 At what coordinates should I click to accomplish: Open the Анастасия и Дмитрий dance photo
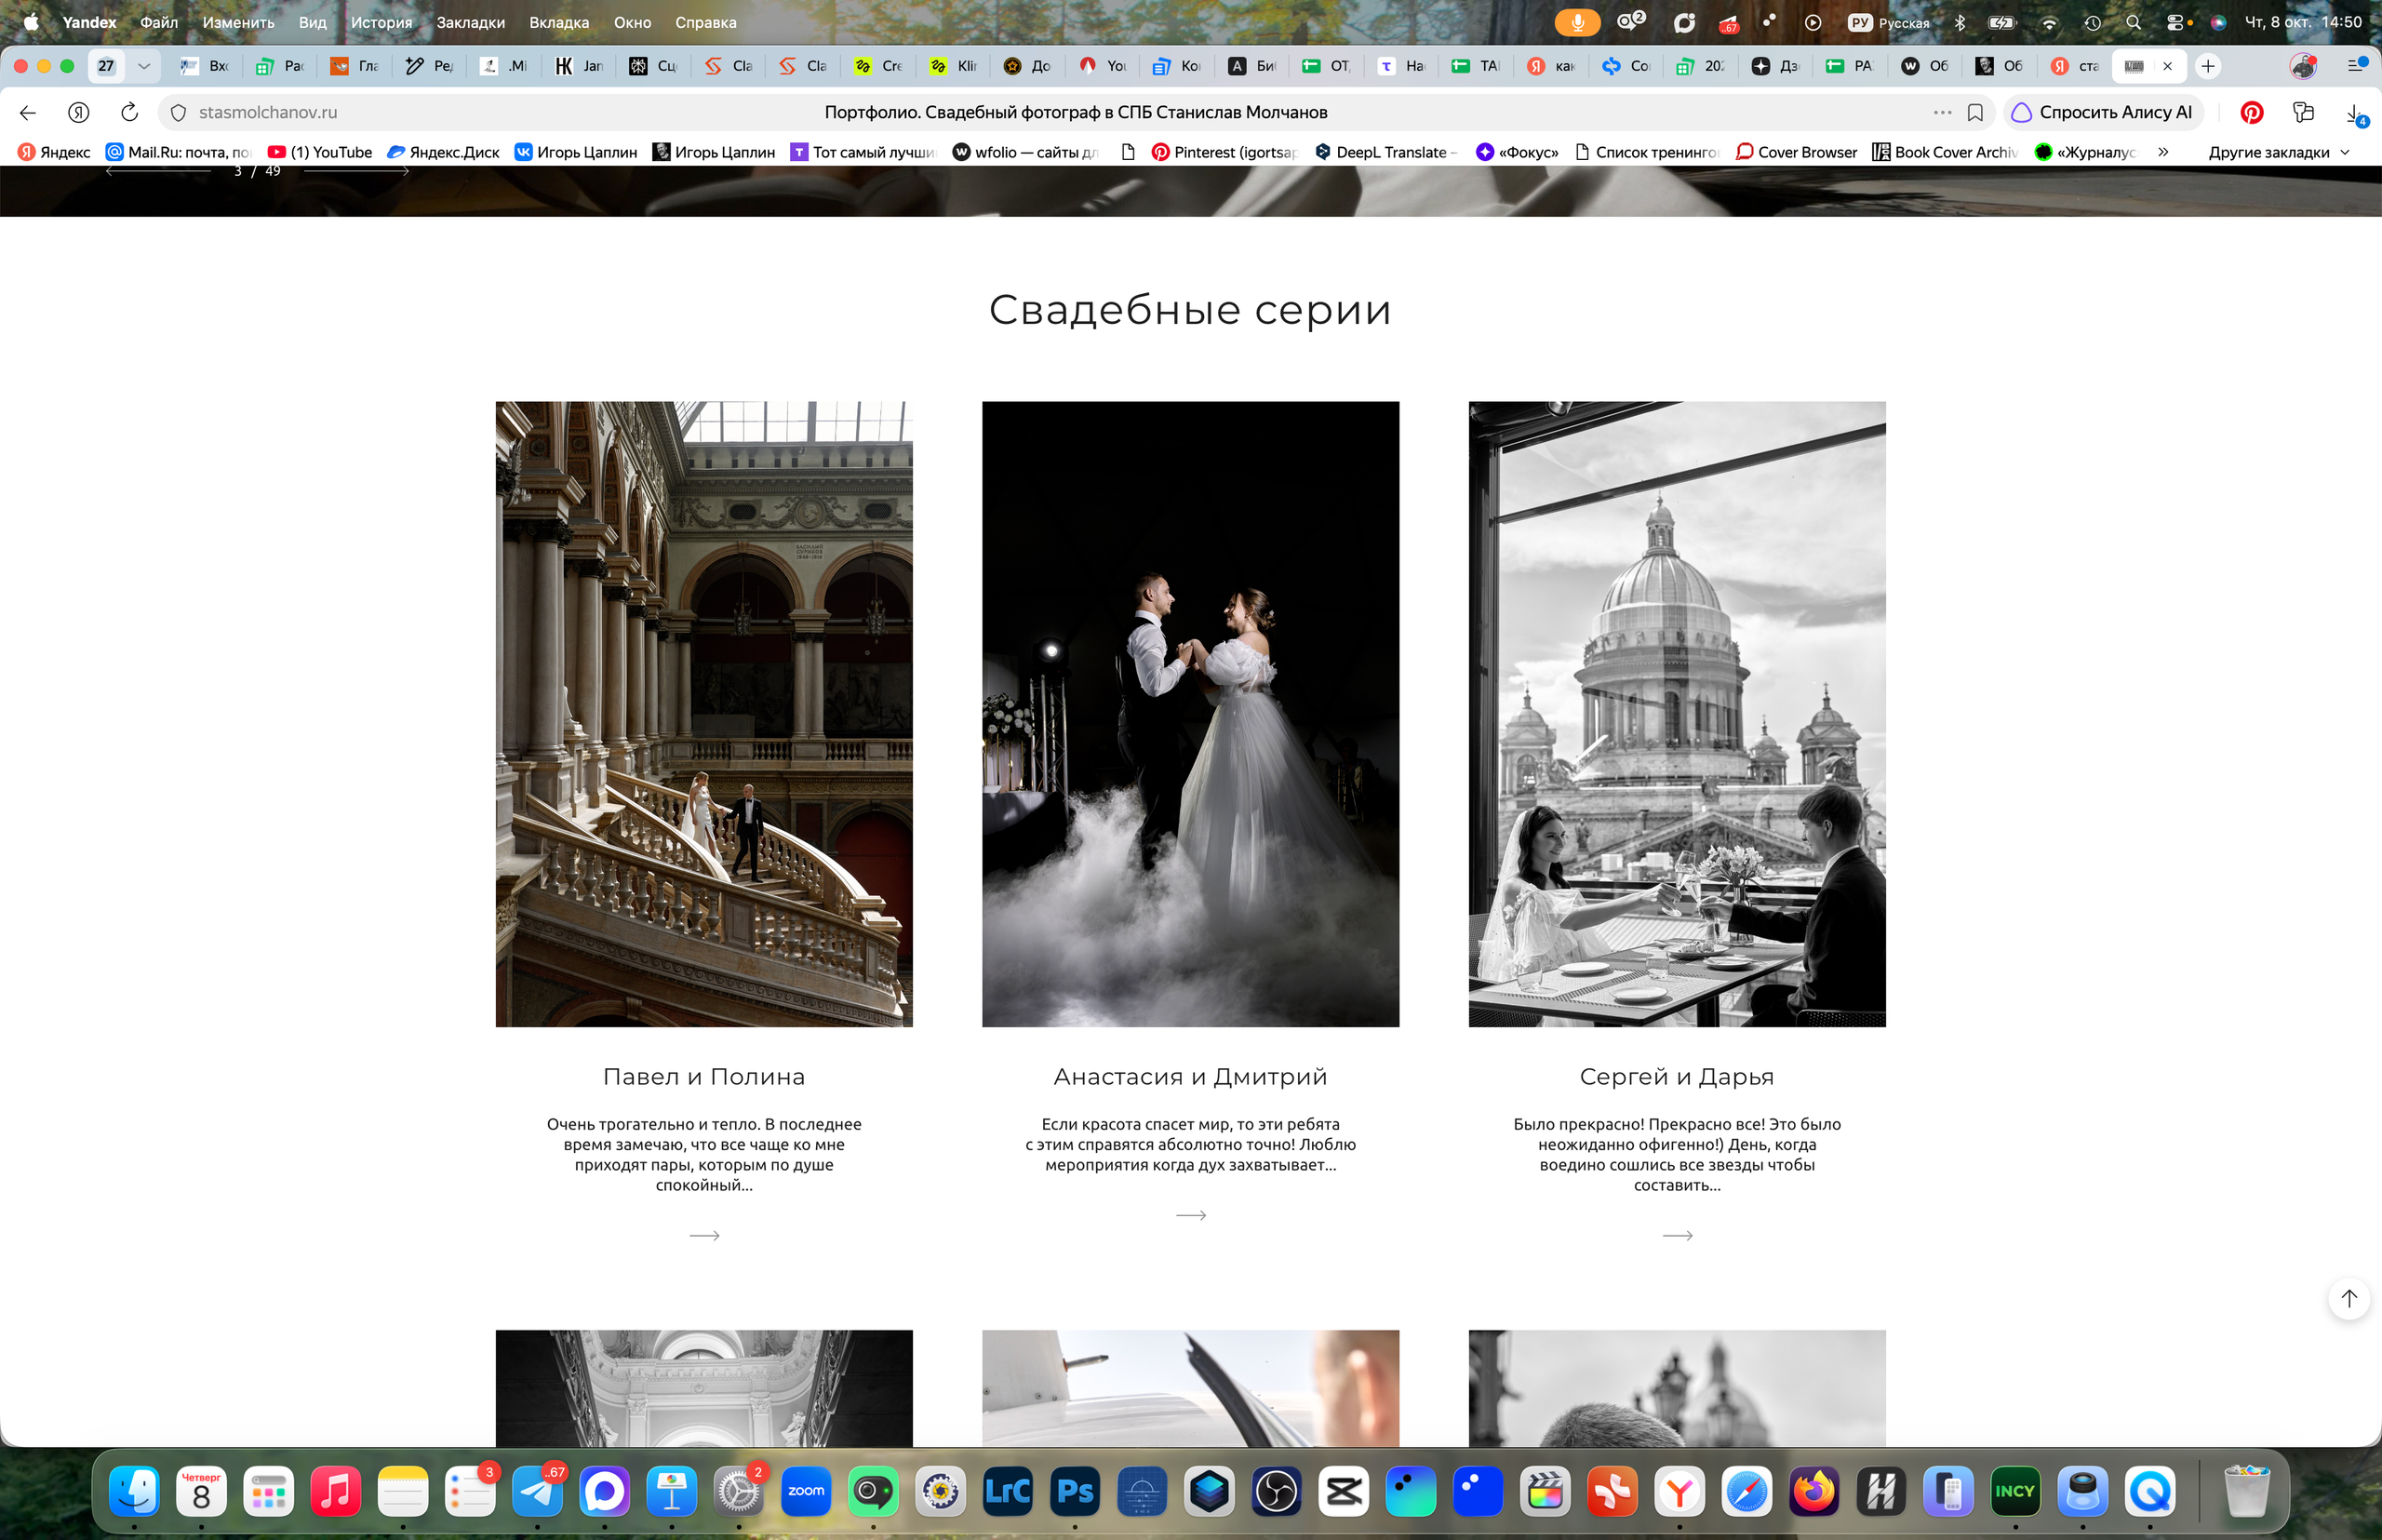coord(1190,714)
